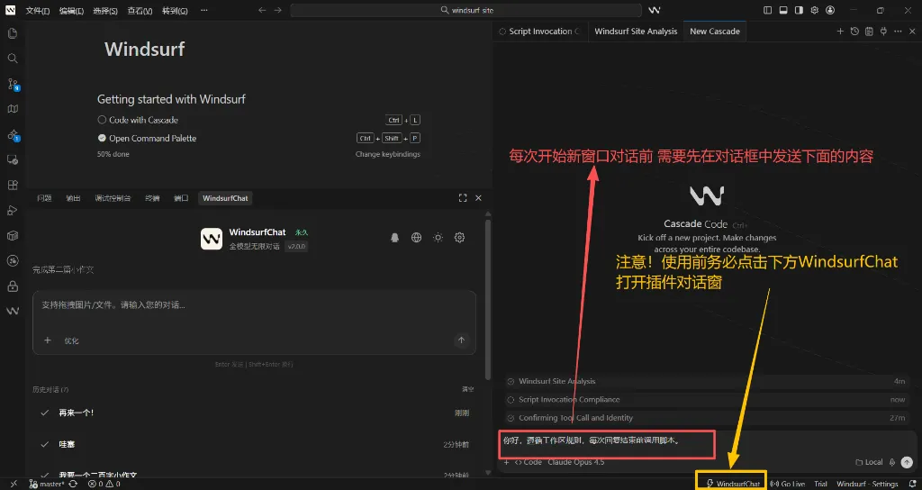Image resolution: width=922 pixels, height=490 pixels.
Task: Open WindsurfChat settings gear icon
Action: point(459,238)
